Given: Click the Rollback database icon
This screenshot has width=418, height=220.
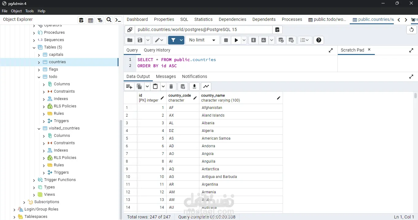Looking at the screenshot, I should pyautogui.click(x=291, y=40).
